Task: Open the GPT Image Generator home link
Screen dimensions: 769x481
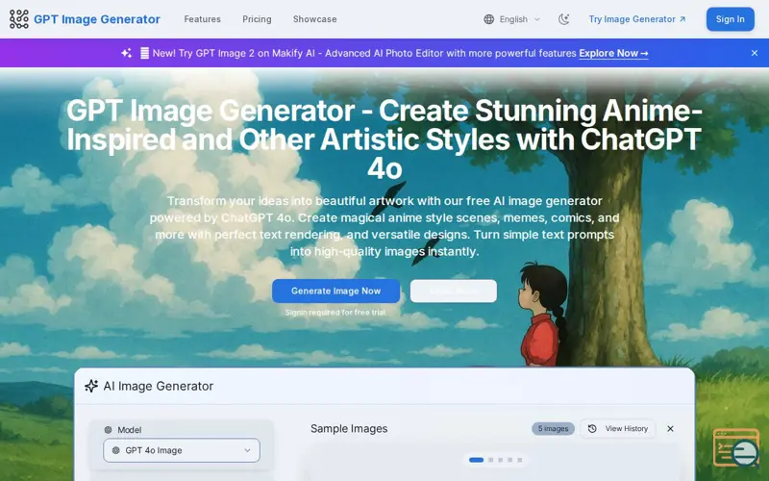Action: (85, 19)
